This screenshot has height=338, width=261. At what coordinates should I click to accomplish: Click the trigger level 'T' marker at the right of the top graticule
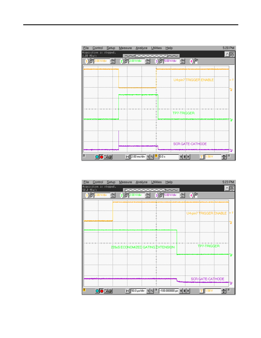(x=231, y=80)
